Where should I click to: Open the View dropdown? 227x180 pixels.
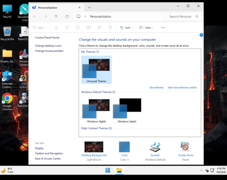point(147,28)
